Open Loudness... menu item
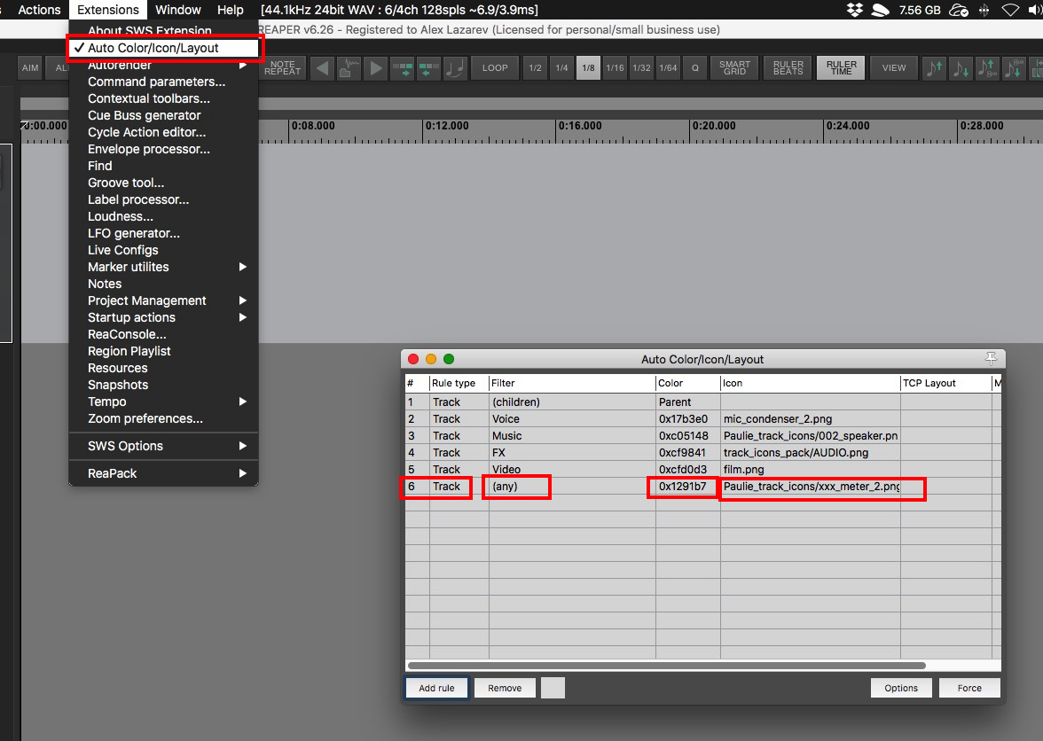The width and height of the screenshot is (1043, 741). [x=163, y=216]
